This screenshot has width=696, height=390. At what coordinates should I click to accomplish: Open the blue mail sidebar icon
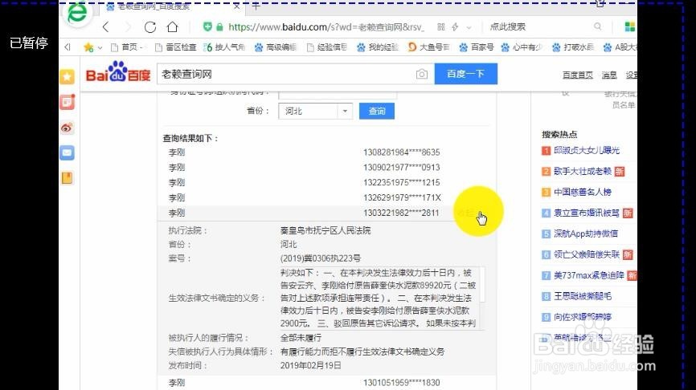click(x=67, y=153)
